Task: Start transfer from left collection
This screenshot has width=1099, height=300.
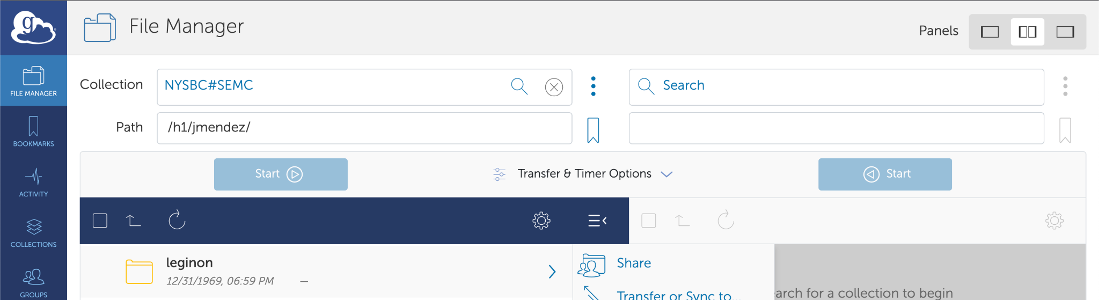Action: pos(281,174)
